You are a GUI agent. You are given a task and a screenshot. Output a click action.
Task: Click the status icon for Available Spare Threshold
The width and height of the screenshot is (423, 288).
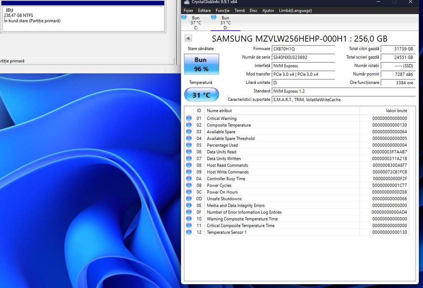(x=189, y=138)
